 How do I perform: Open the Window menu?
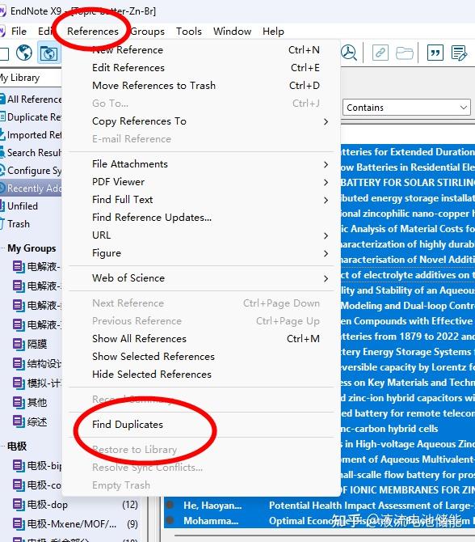[x=232, y=32]
